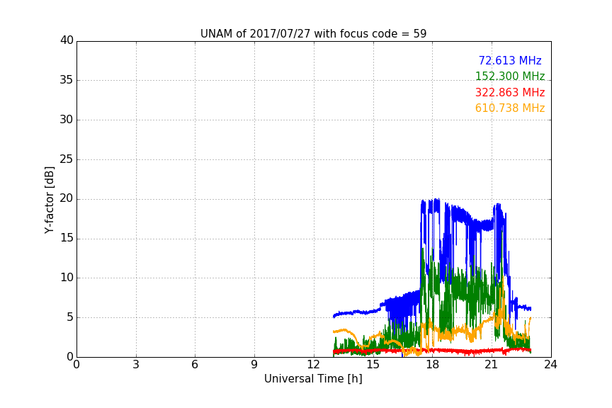Click the Y-factor [dB] axis label
612x408 pixels.
coord(50,200)
